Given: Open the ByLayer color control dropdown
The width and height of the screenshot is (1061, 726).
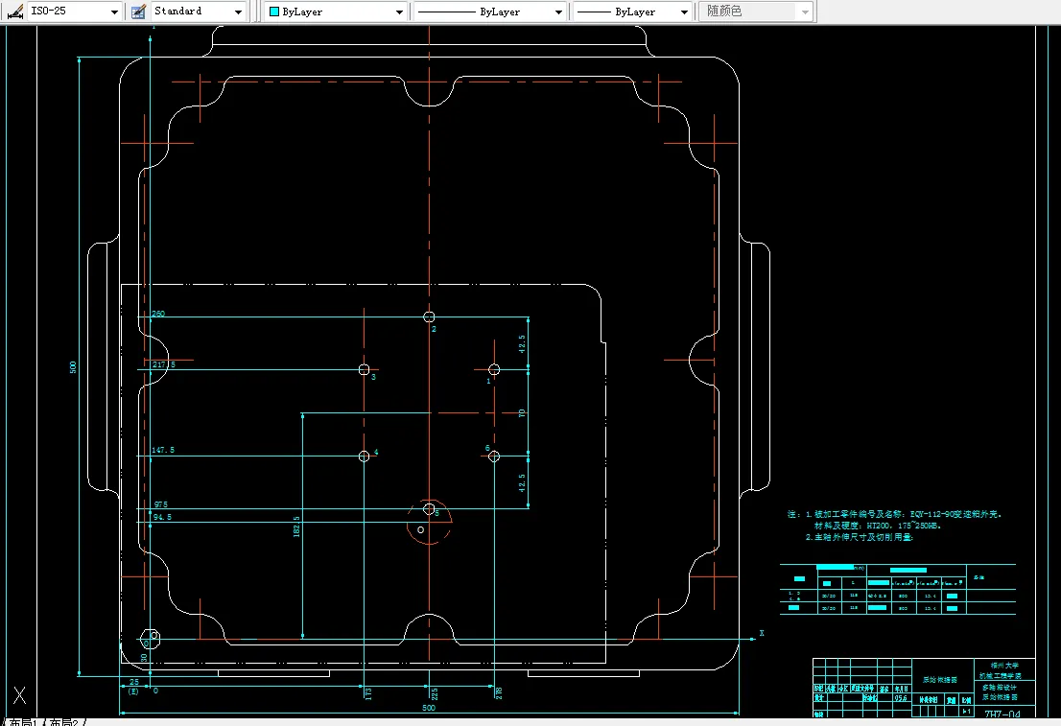Looking at the screenshot, I should click(399, 12).
